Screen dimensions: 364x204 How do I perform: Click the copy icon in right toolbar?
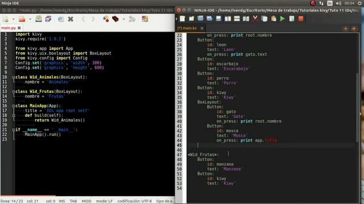(264, 19)
